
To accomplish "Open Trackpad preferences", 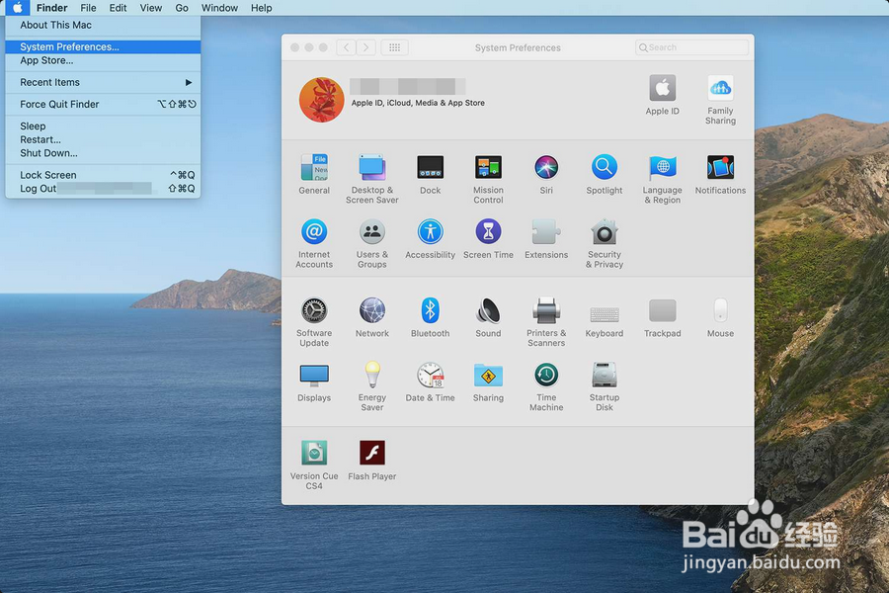I will pos(662,316).
